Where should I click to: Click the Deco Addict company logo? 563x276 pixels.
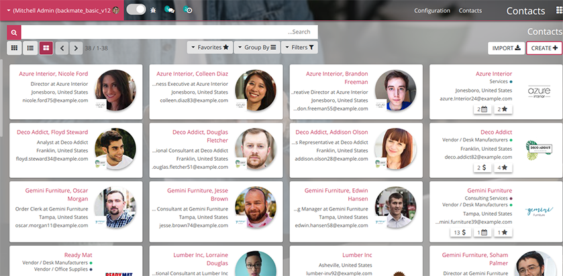(539, 150)
